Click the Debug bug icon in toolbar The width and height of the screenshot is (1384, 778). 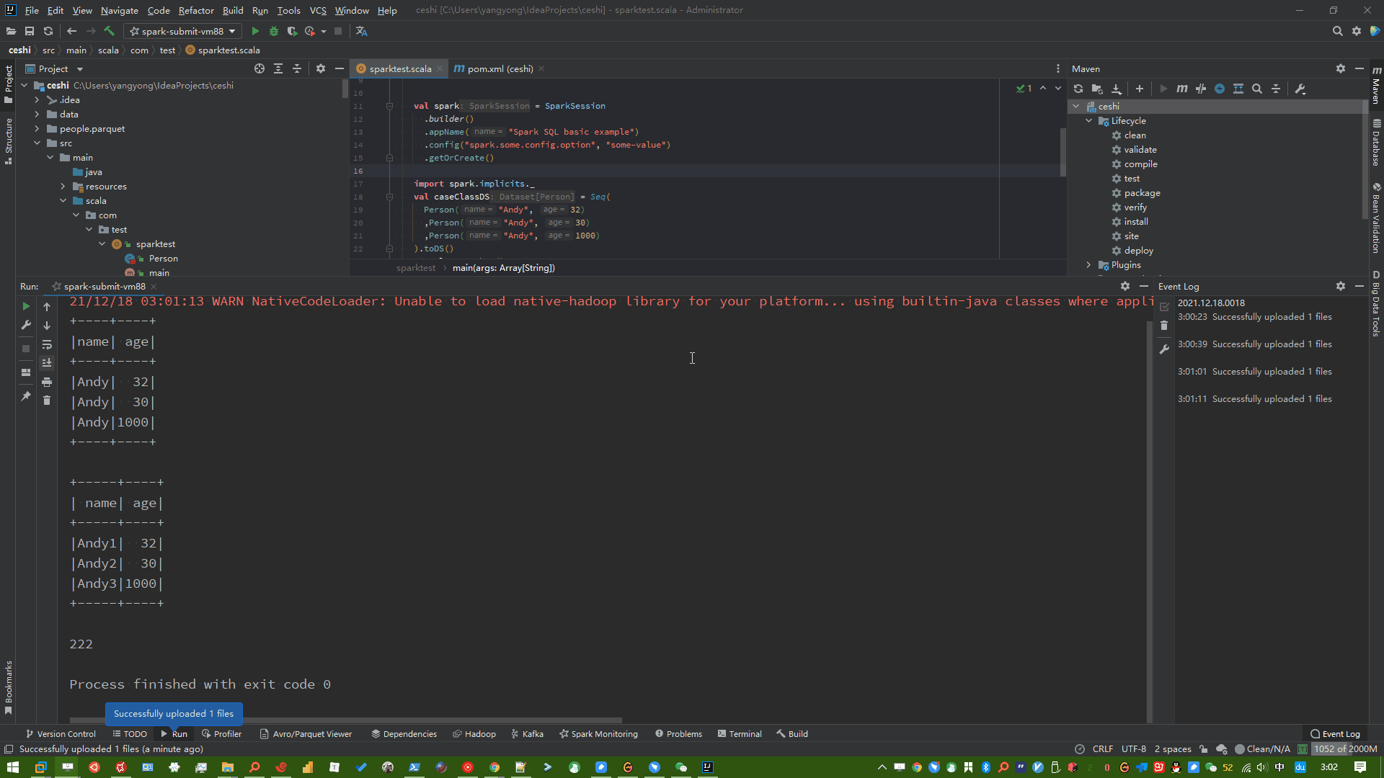coord(274,31)
